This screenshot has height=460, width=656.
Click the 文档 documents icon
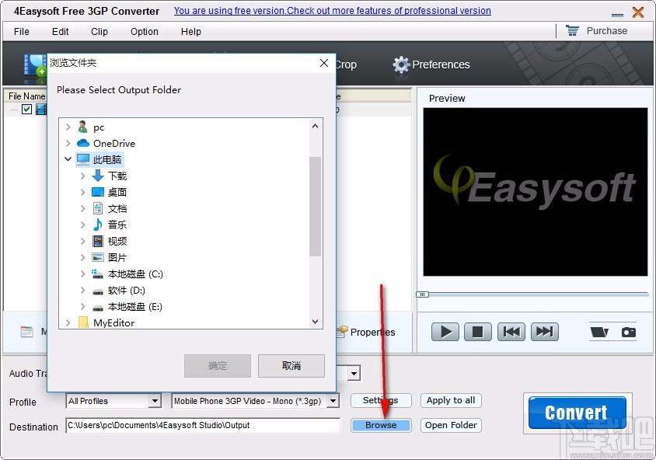[x=98, y=208]
